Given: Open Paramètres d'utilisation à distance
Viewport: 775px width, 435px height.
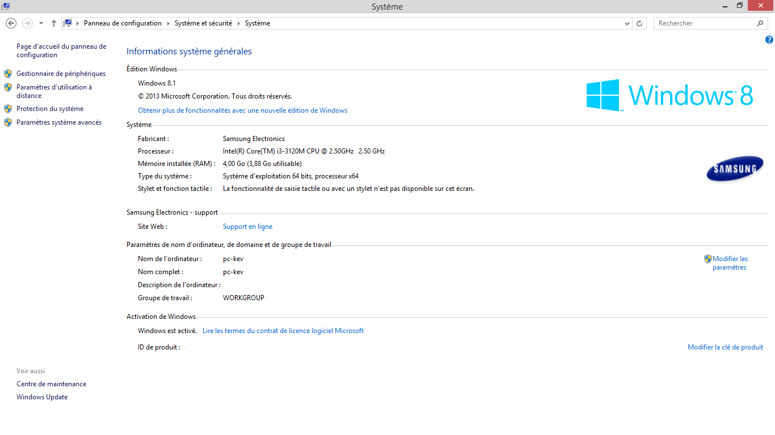Looking at the screenshot, I should tap(54, 91).
